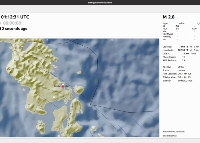Click the Agency value BMKG

181,67
